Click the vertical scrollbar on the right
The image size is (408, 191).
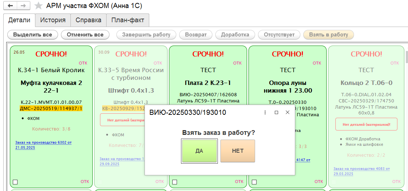click(406, 57)
